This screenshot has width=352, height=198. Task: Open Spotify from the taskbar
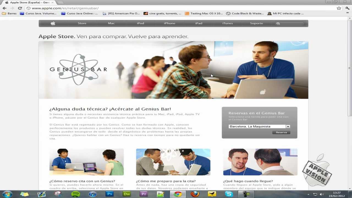pos(75,194)
